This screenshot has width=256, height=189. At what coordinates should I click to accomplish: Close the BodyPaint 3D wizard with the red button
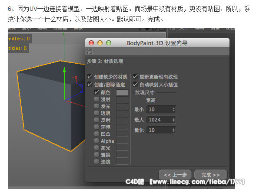tap(91, 43)
